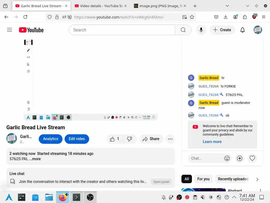Open the file manager from taskbar
The width and height of the screenshot is (270, 203).
pyautogui.click(x=49, y=197)
